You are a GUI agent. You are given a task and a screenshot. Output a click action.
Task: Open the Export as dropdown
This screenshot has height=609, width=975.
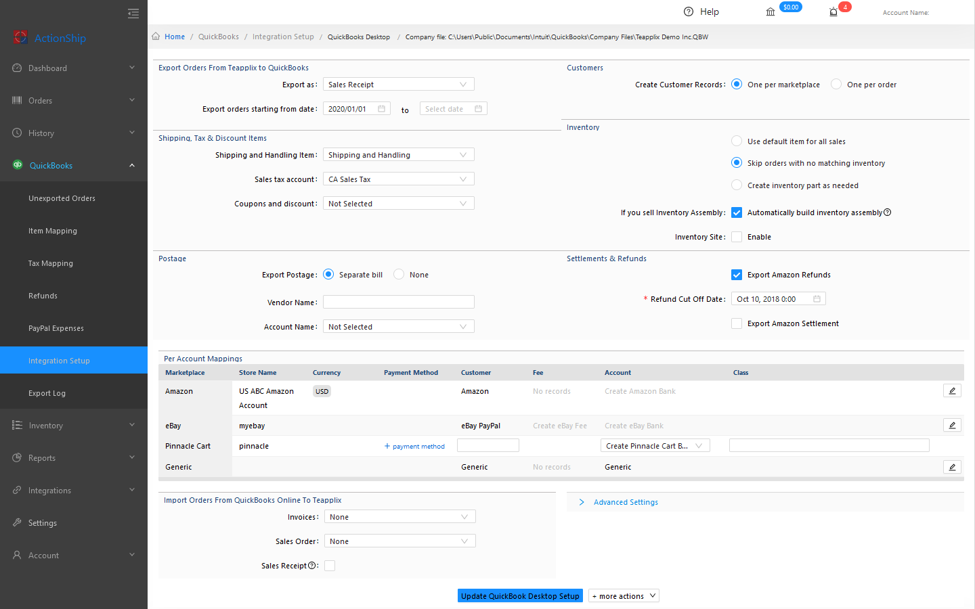point(398,85)
